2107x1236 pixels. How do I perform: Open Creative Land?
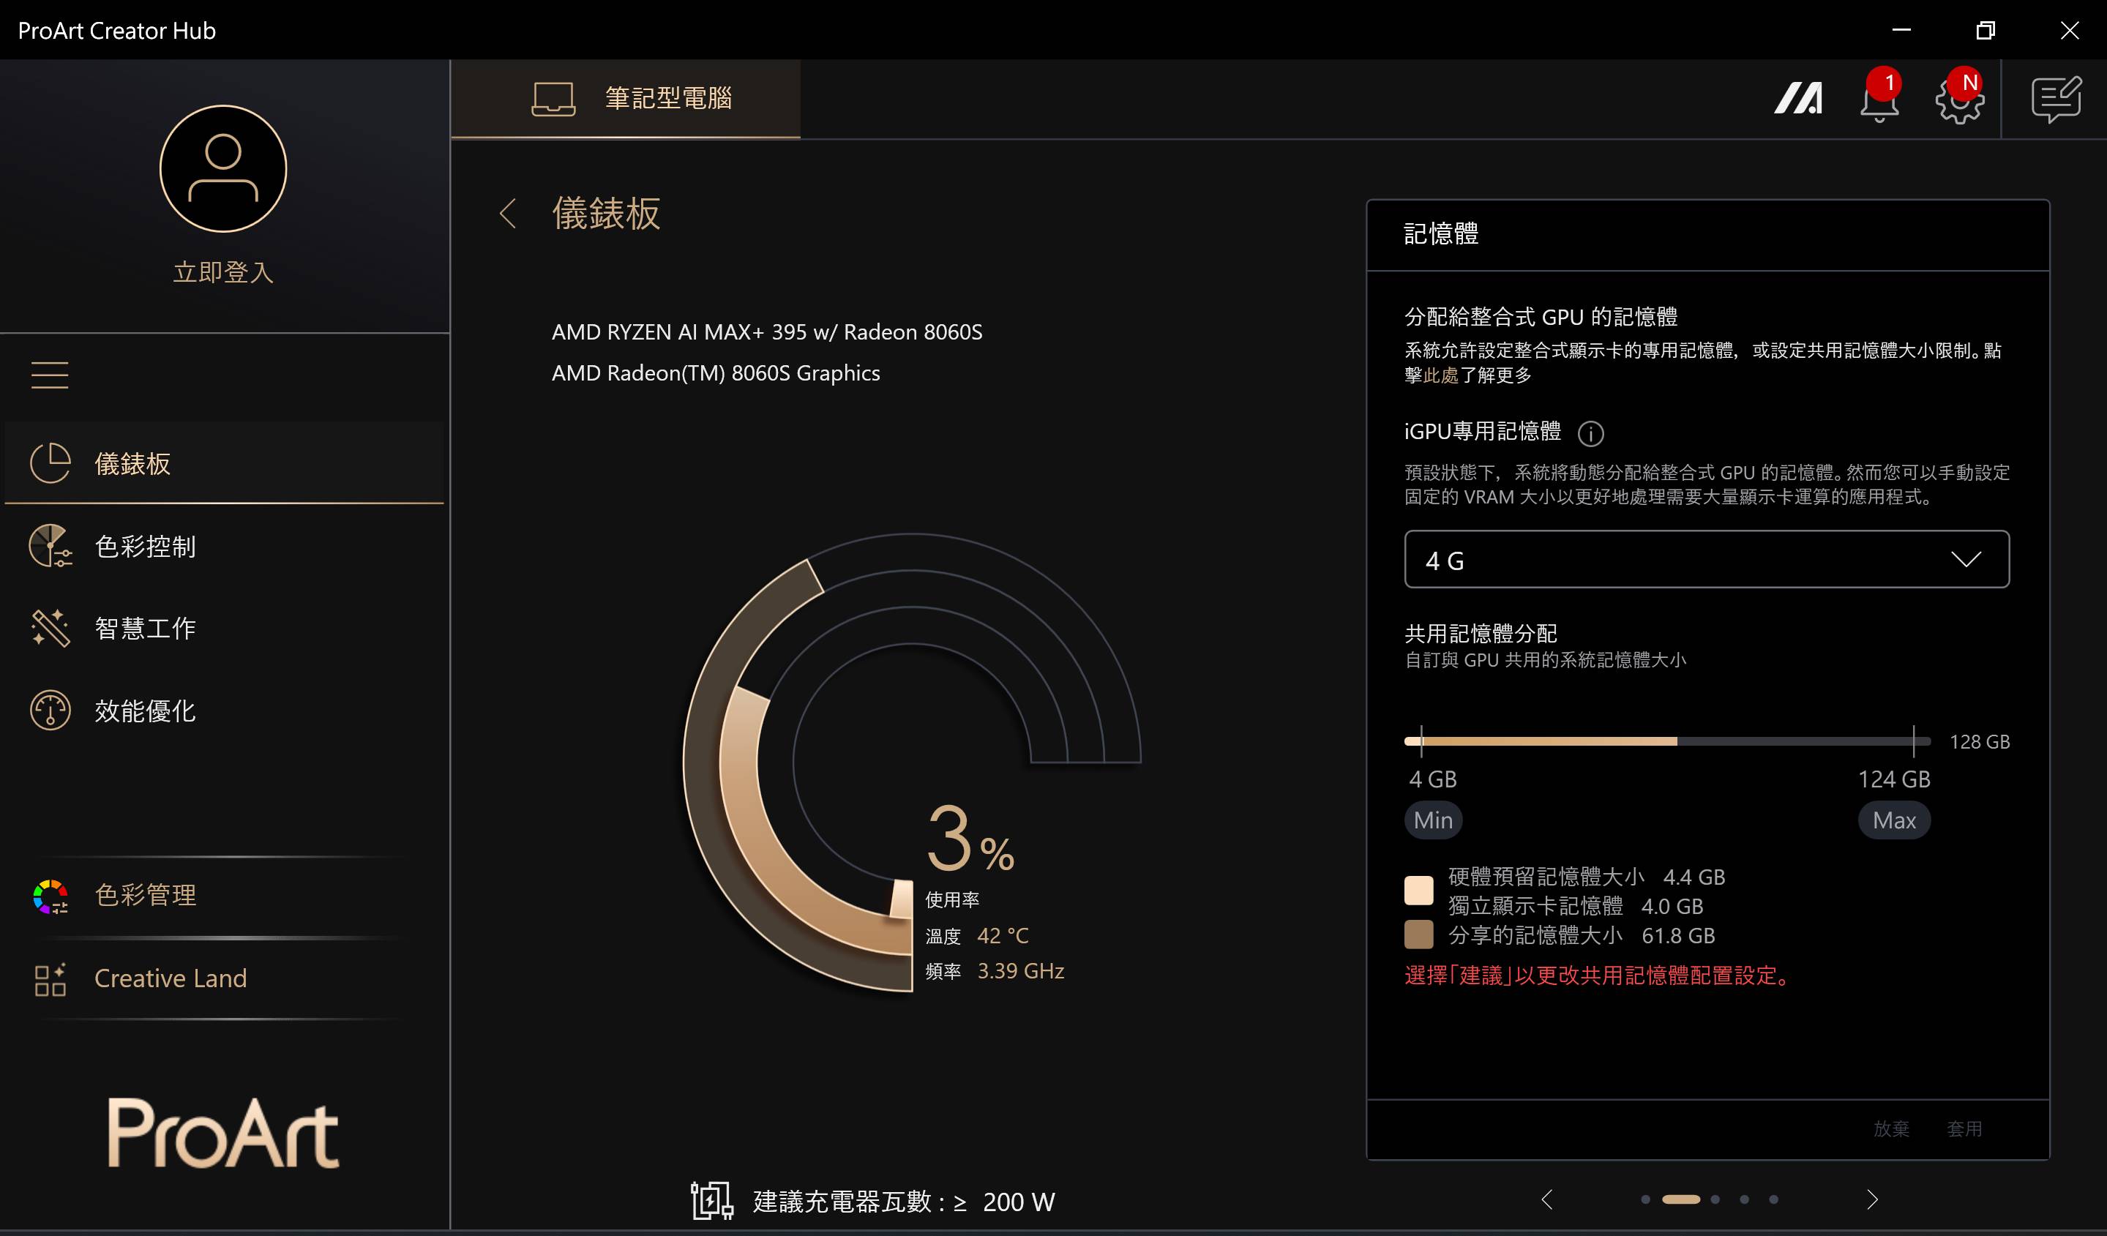pyautogui.click(x=170, y=978)
